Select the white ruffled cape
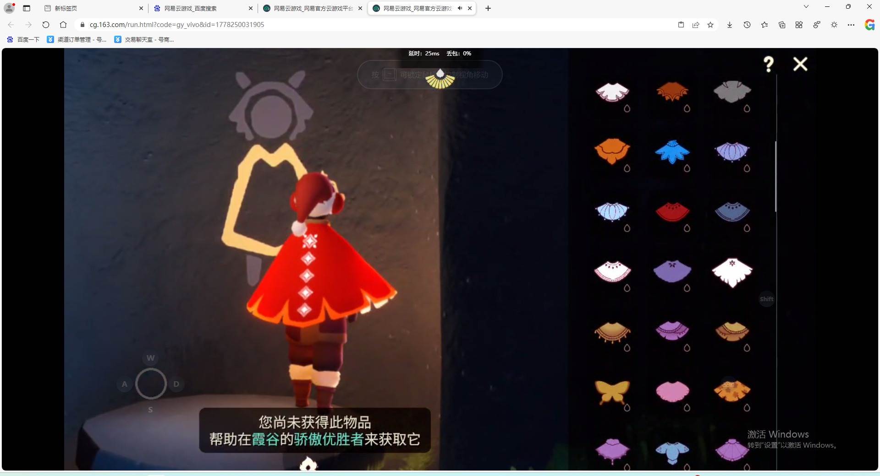880x476 pixels. coord(612,92)
